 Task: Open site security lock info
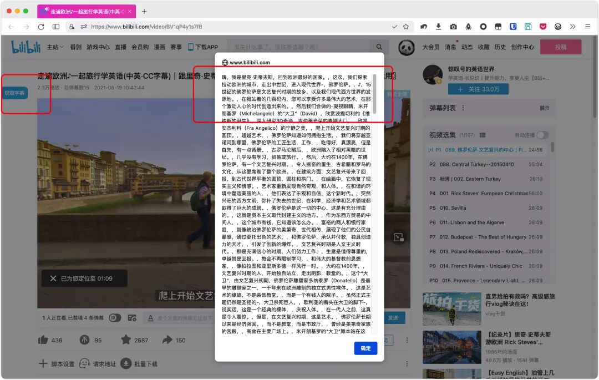(x=72, y=27)
